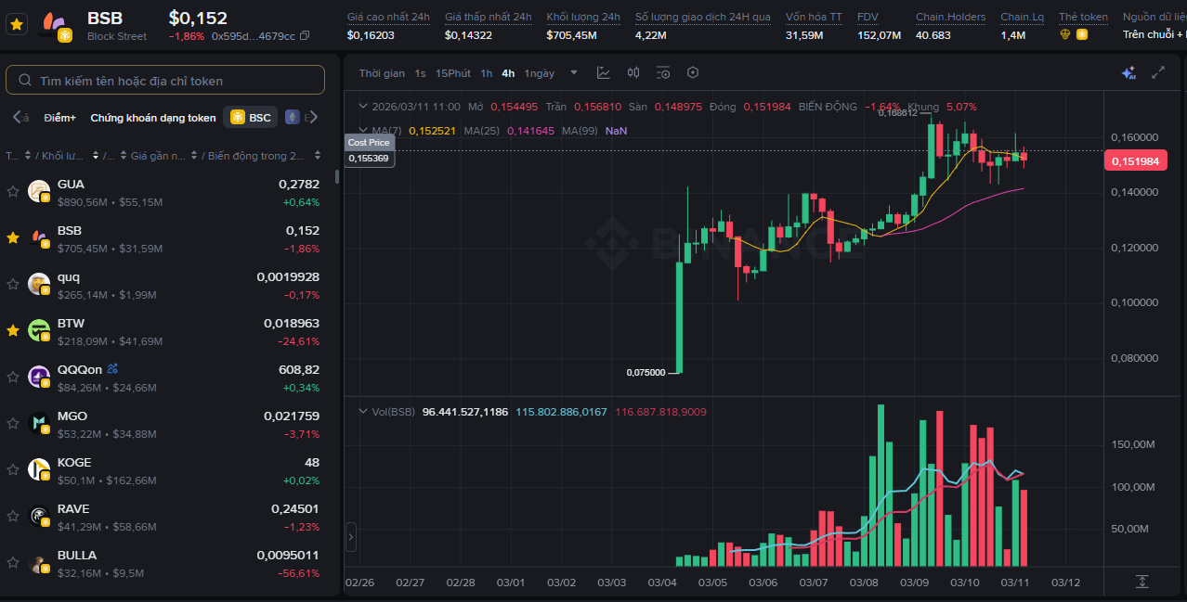Favorite the RAVE token star
Image resolution: width=1187 pixels, height=602 pixels.
pos(13,517)
